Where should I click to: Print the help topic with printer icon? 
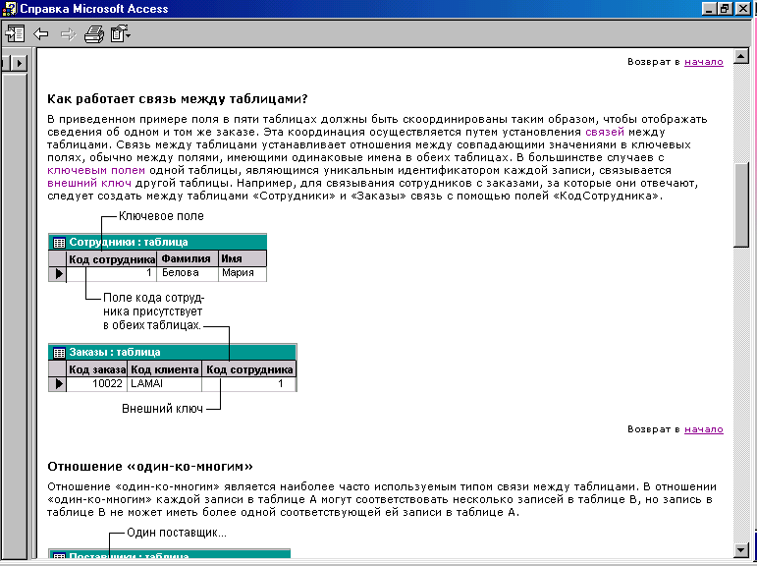[94, 34]
